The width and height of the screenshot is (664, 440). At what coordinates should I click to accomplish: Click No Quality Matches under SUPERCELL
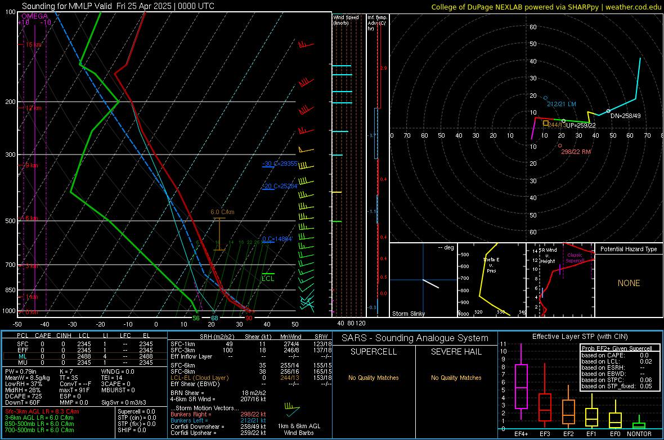click(x=374, y=378)
